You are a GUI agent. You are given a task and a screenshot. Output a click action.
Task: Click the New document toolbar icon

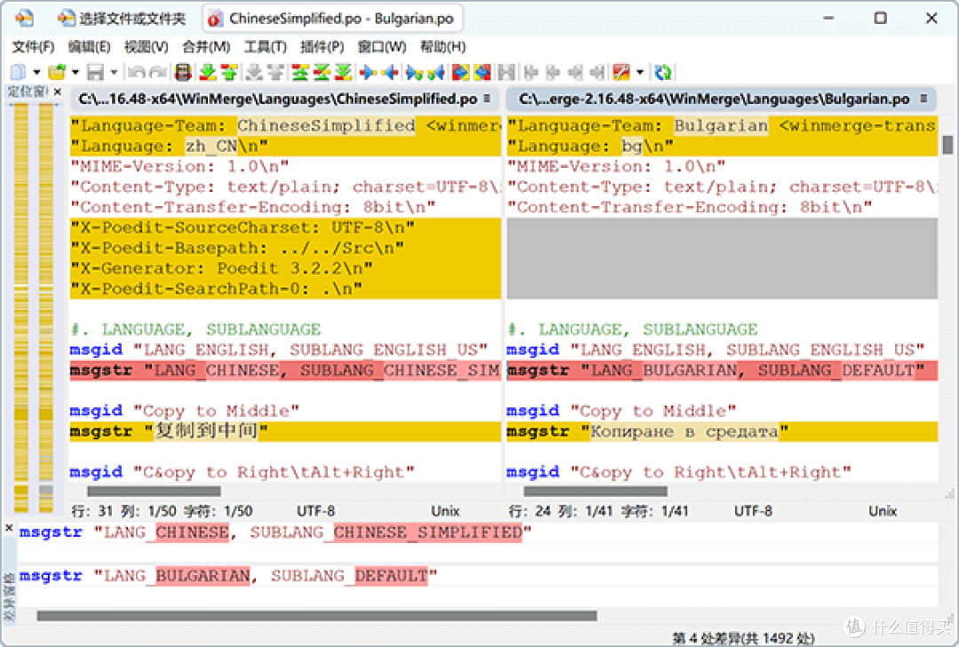tap(19, 72)
